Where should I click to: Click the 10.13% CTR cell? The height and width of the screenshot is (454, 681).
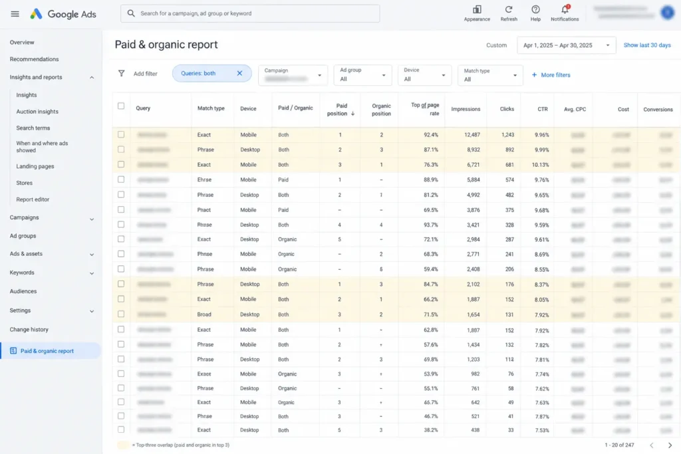(x=540, y=165)
